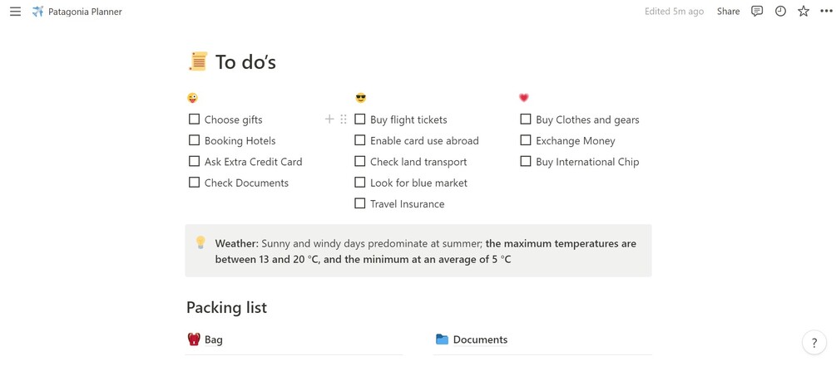Mark Exchange Money as done
This screenshot has width=836, height=366.
click(x=526, y=140)
